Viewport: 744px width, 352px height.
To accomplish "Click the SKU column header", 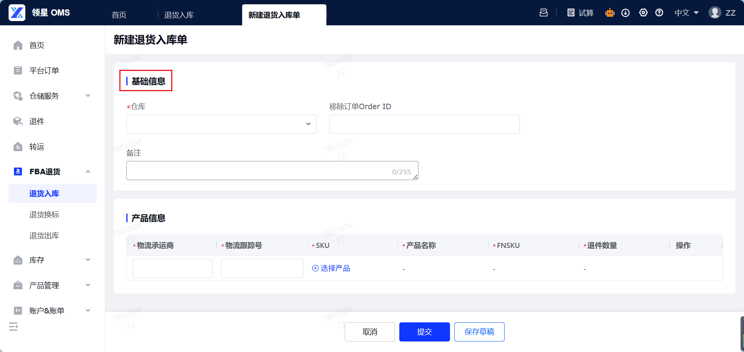I will (x=322, y=245).
